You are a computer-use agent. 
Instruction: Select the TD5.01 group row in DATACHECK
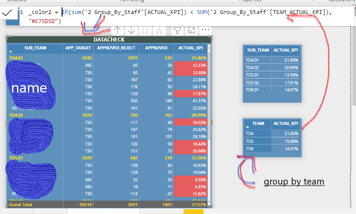[107, 158]
